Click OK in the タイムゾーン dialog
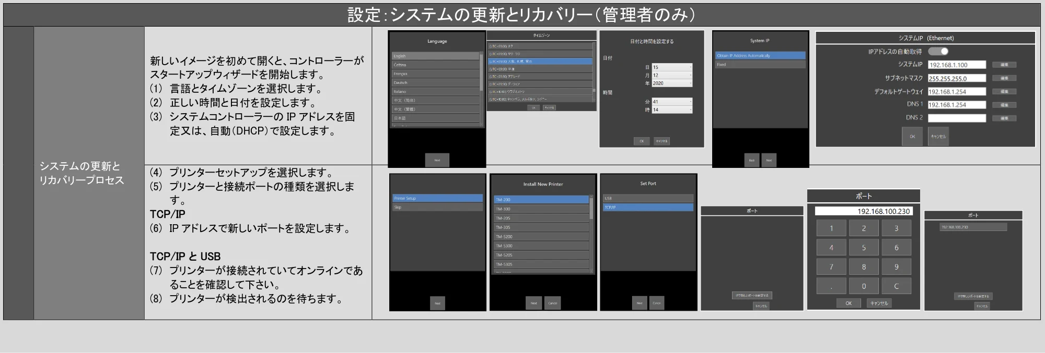The height and width of the screenshot is (353, 1045). click(x=533, y=107)
